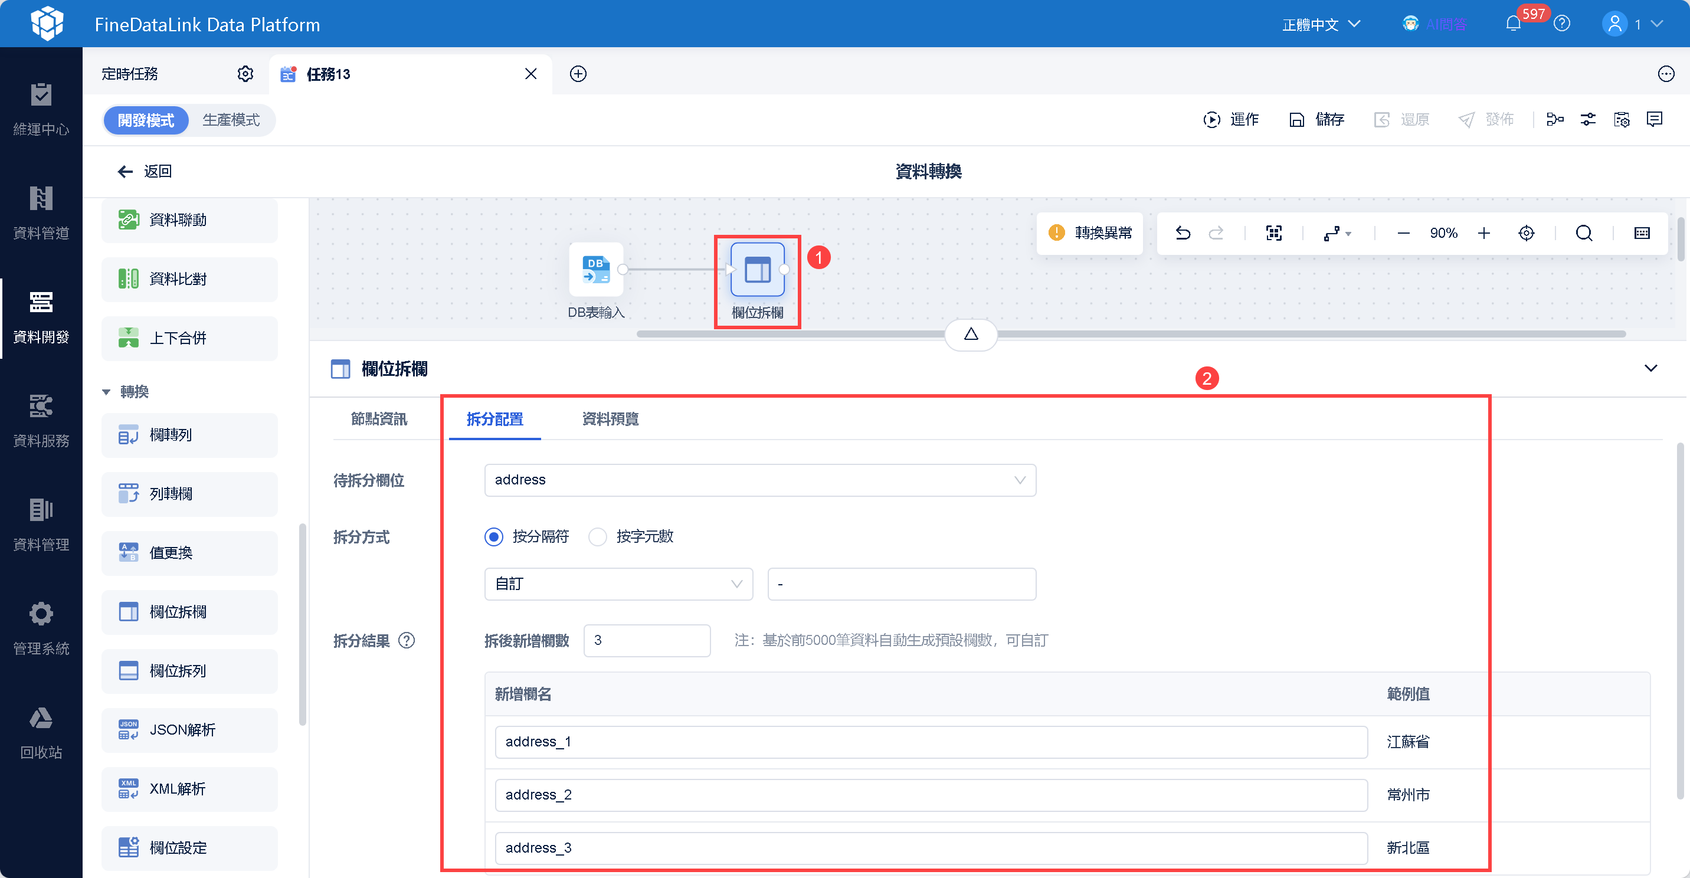The height and width of the screenshot is (878, 1690).
Task: Click the zoom in plus icon
Action: click(1484, 233)
